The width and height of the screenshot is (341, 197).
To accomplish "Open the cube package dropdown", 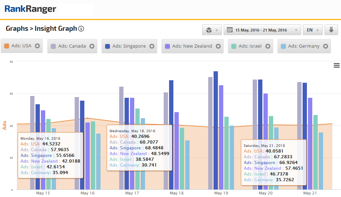I will coord(212,30).
